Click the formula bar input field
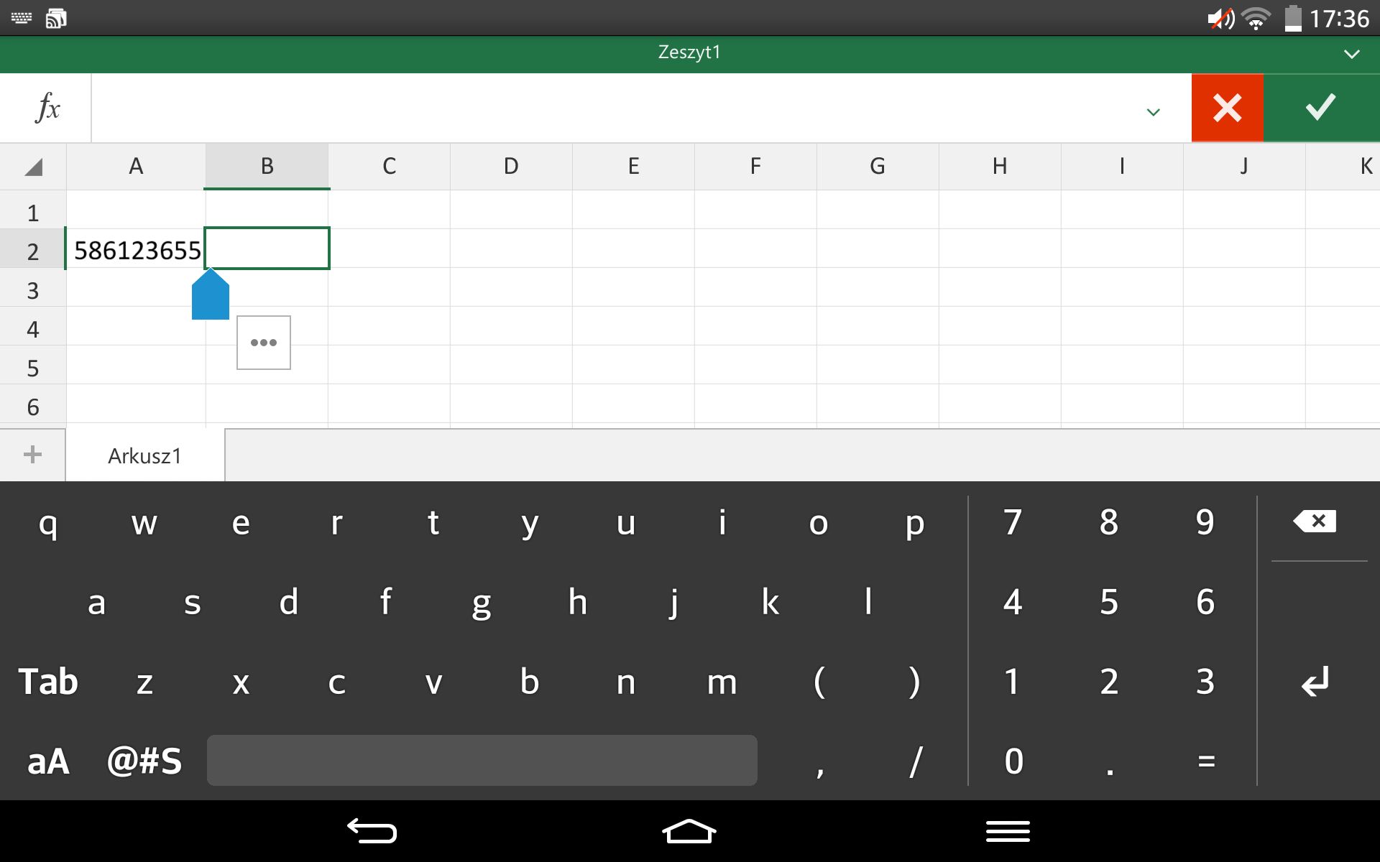The width and height of the screenshot is (1380, 862). [641, 108]
